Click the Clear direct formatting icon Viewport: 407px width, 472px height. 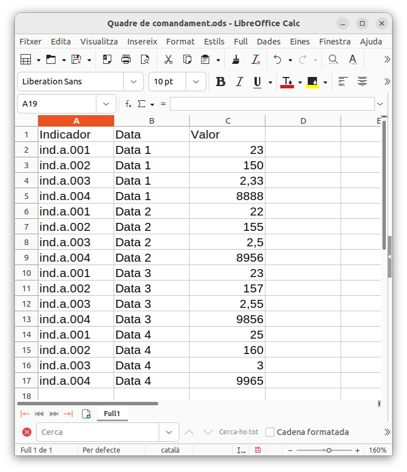tap(255, 59)
